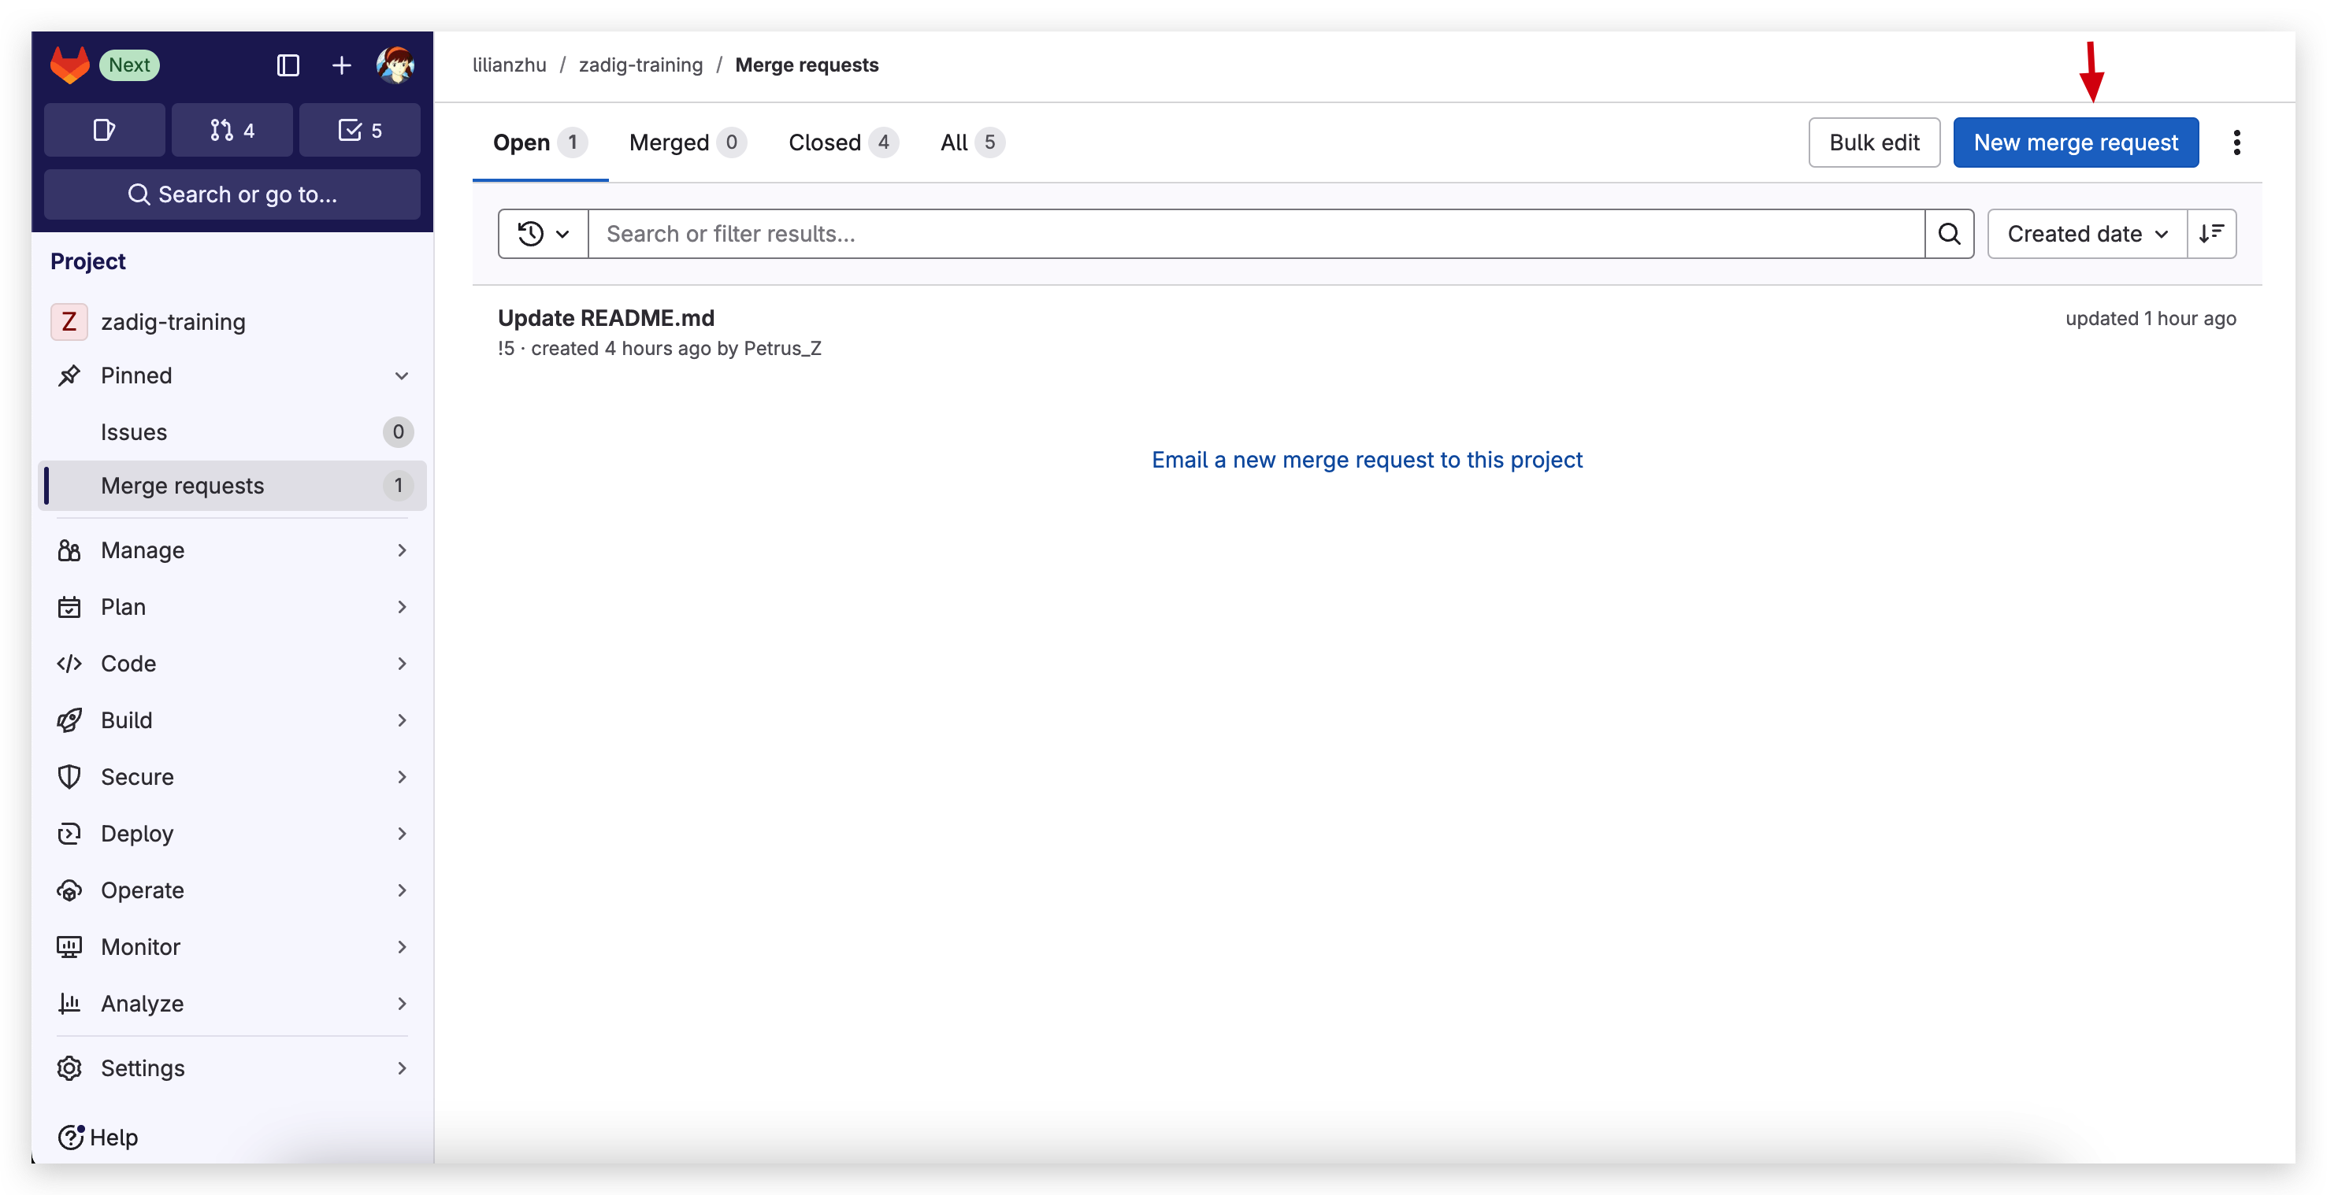Expand the Operate menu

pyautogui.click(x=232, y=892)
